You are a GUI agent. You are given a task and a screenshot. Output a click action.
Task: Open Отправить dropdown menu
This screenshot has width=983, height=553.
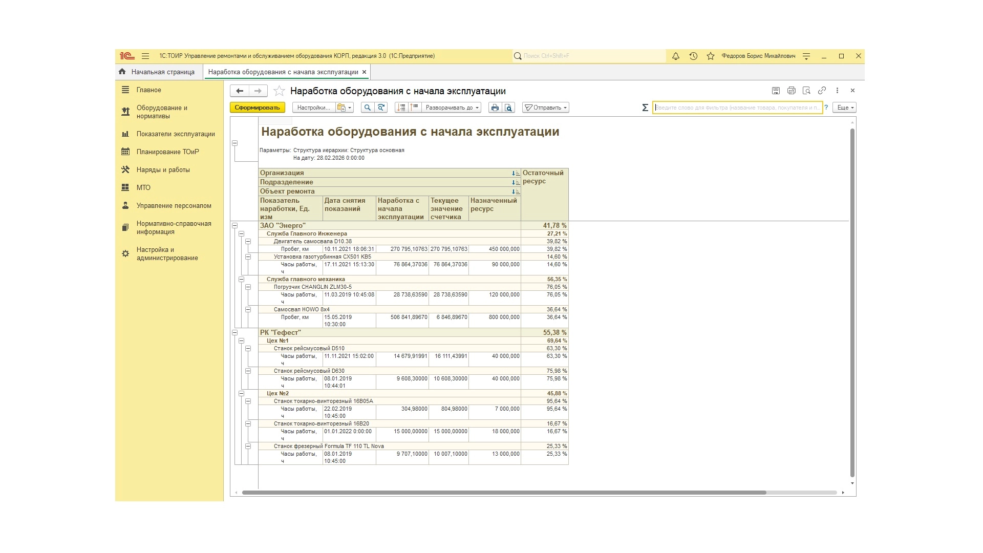(546, 108)
